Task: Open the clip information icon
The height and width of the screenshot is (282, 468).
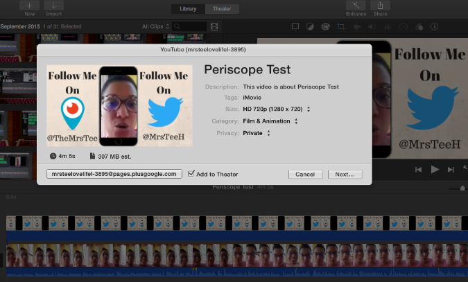Action: point(434,26)
